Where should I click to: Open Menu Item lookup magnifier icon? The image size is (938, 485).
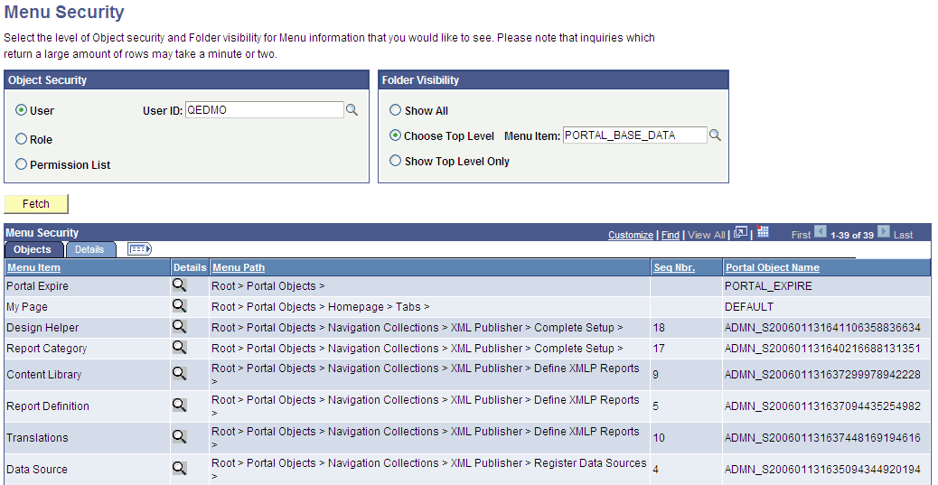pyautogui.click(x=715, y=135)
